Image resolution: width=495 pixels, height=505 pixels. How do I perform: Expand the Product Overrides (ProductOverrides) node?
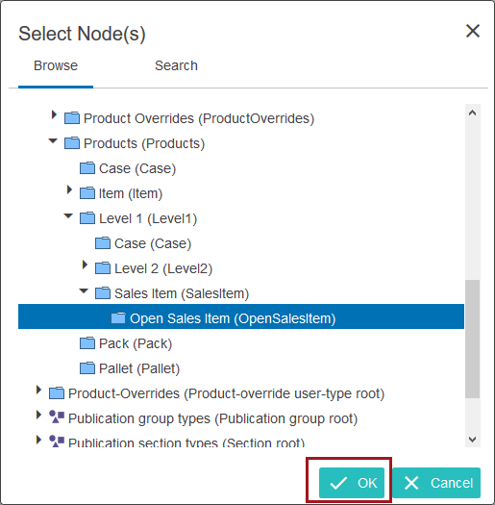[x=54, y=114]
